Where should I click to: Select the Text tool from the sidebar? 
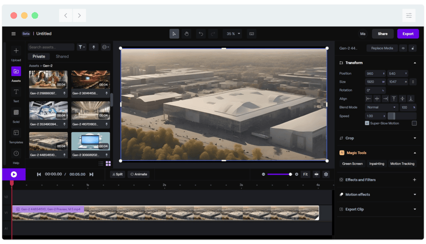[16, 92]
